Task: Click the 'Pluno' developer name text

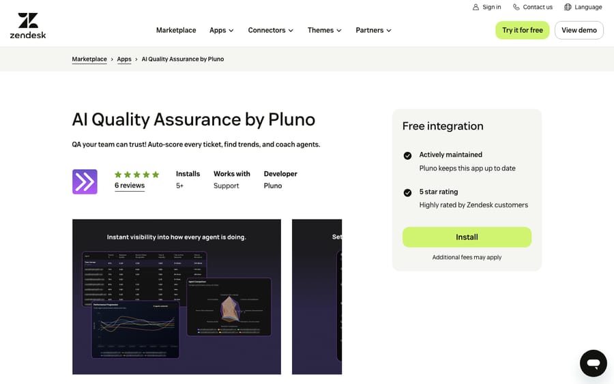Action: pos(273,186)
